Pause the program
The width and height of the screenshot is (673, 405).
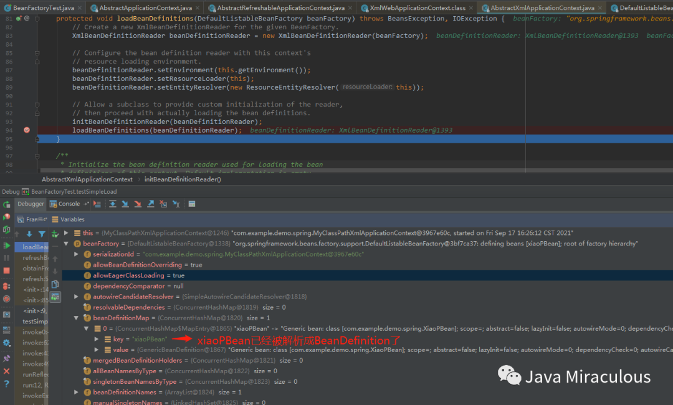coord(6,258)
